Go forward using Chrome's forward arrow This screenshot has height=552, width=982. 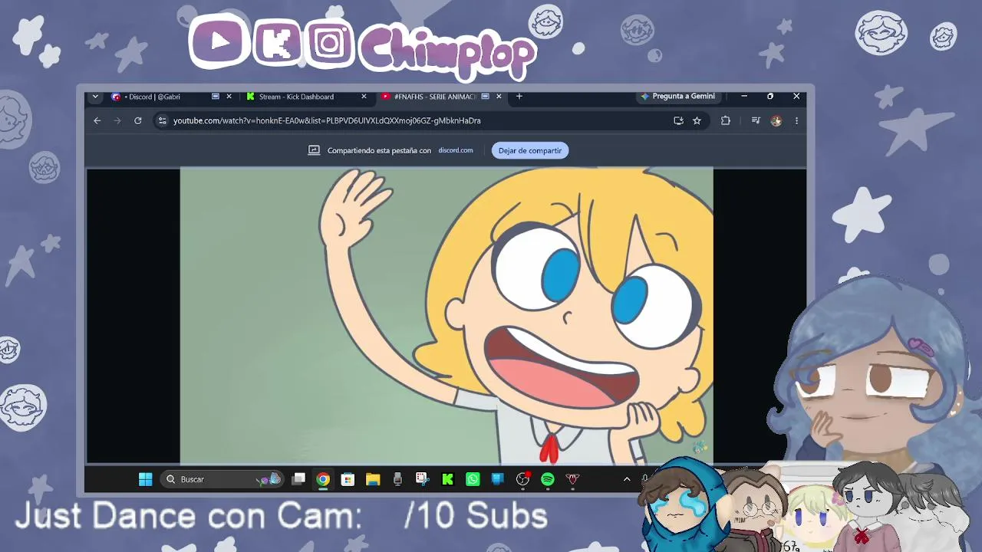(x=117, y=120)
